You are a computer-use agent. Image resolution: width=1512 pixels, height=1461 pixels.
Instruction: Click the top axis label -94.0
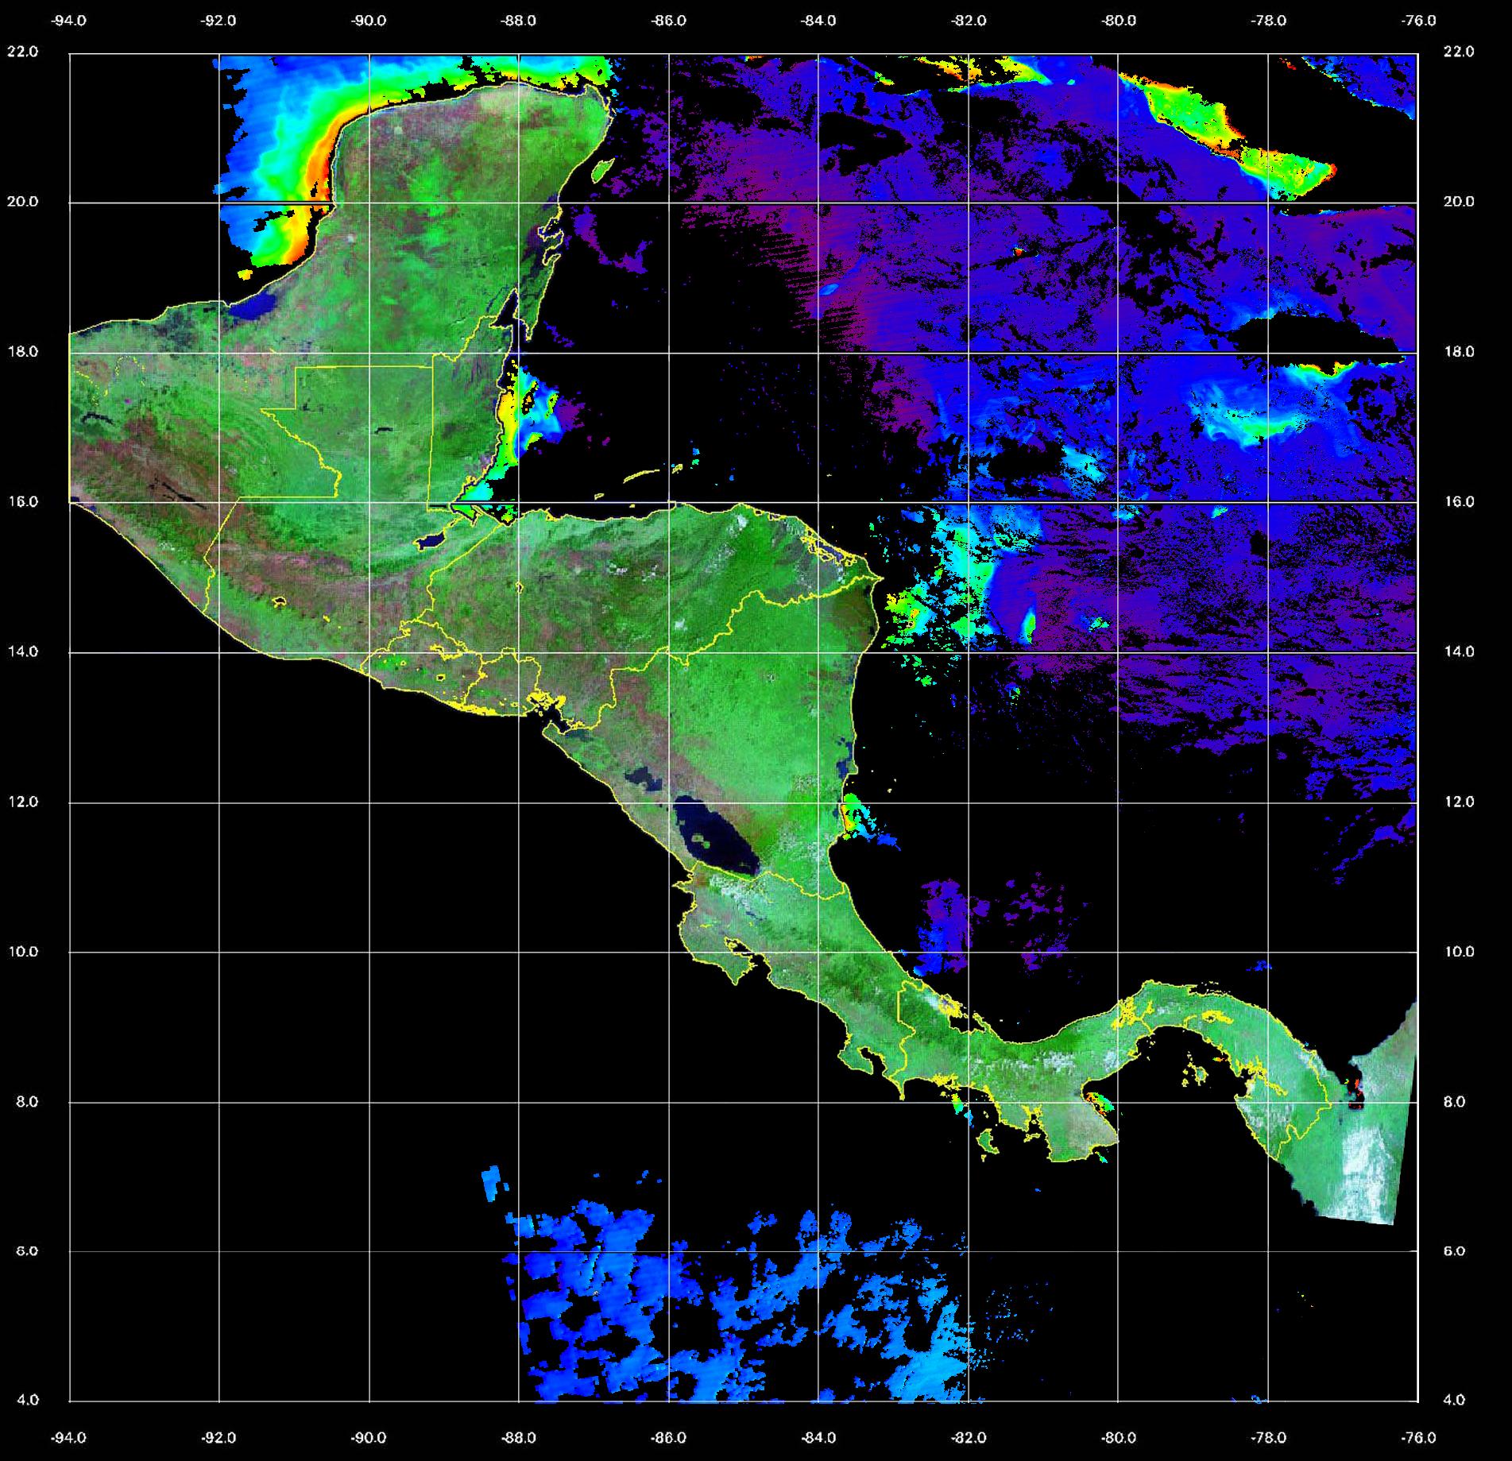69,21
